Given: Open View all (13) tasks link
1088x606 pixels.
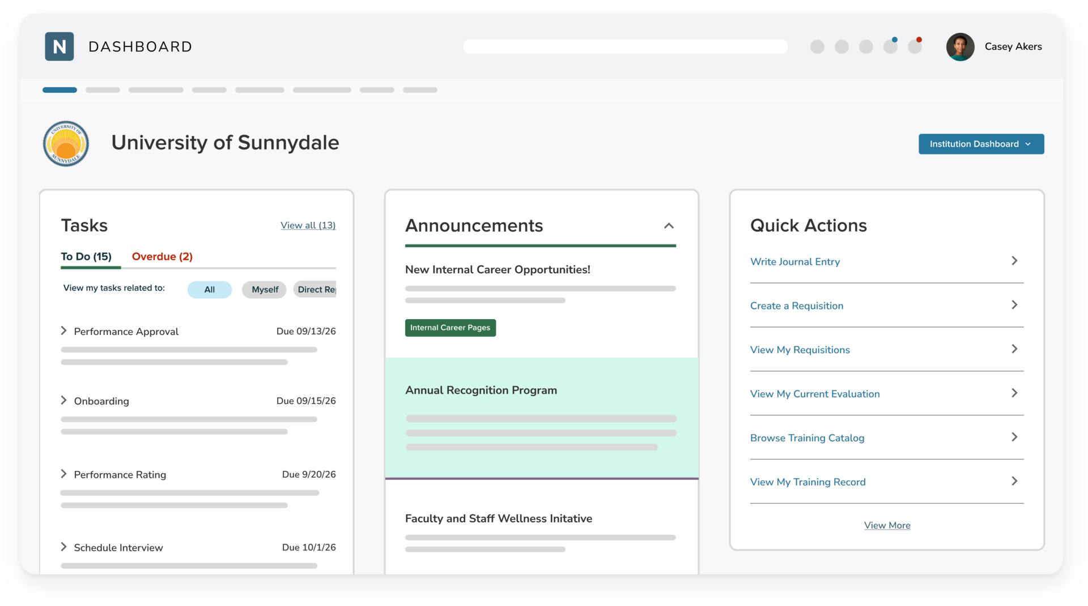Looking at the screenshot, I should point(308,225).
